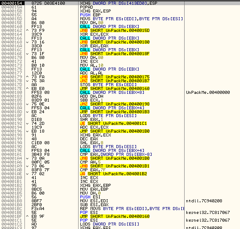Viewport: 240px width, 229px height.
Task: Select the ADD DH,DH instruction
Action: coord(91,96)
